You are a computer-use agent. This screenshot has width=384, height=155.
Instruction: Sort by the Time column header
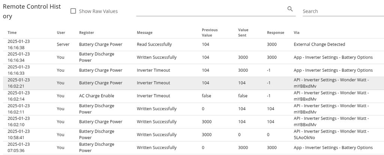coord(12,32)
